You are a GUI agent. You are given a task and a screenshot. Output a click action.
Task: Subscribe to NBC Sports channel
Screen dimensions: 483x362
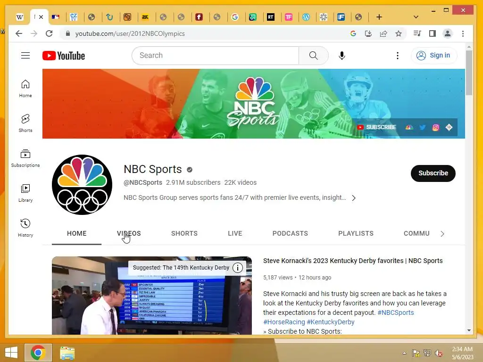pos(433,173)
